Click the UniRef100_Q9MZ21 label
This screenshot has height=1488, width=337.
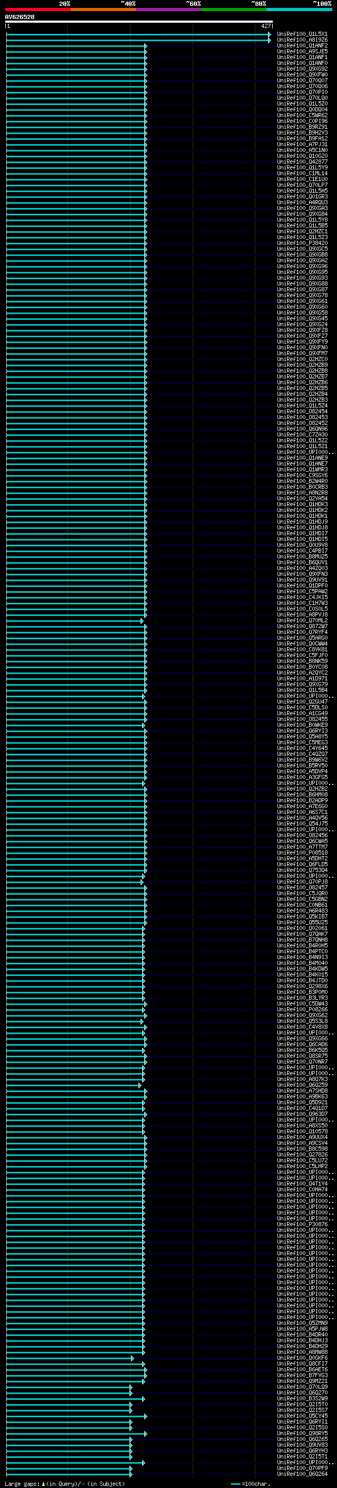[302, 1381]
